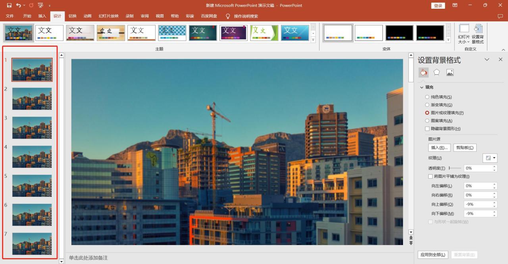Check 将图片平铺为纹理 option

click(x=430, y=177)
